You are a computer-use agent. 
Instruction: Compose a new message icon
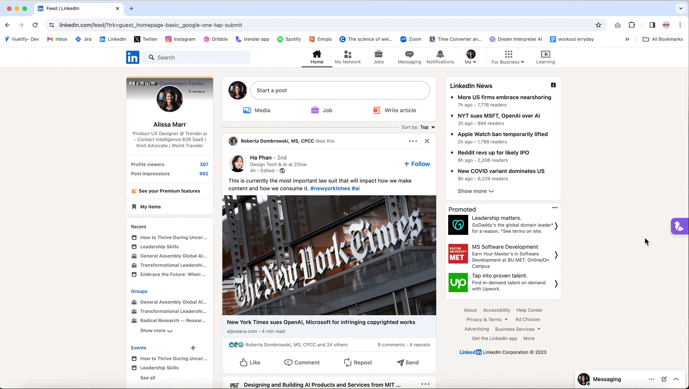tap(664, 379)
